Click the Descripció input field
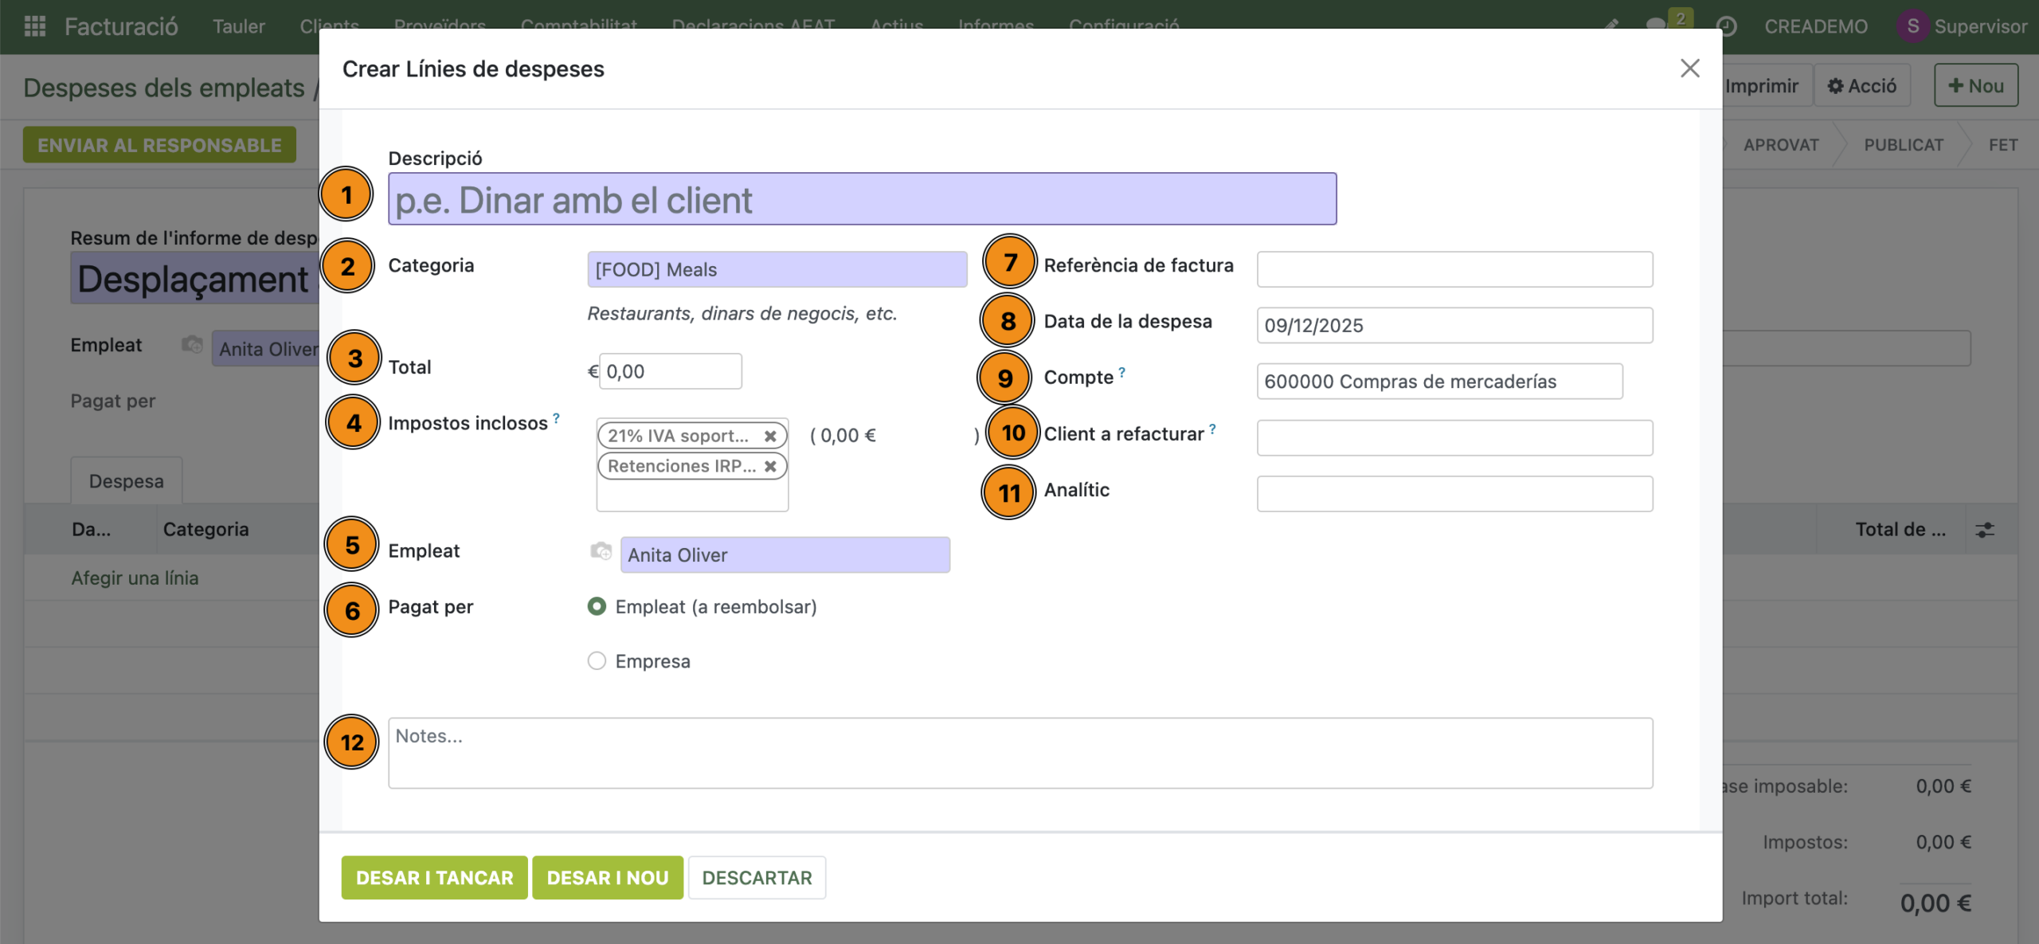 coord(862,200)
